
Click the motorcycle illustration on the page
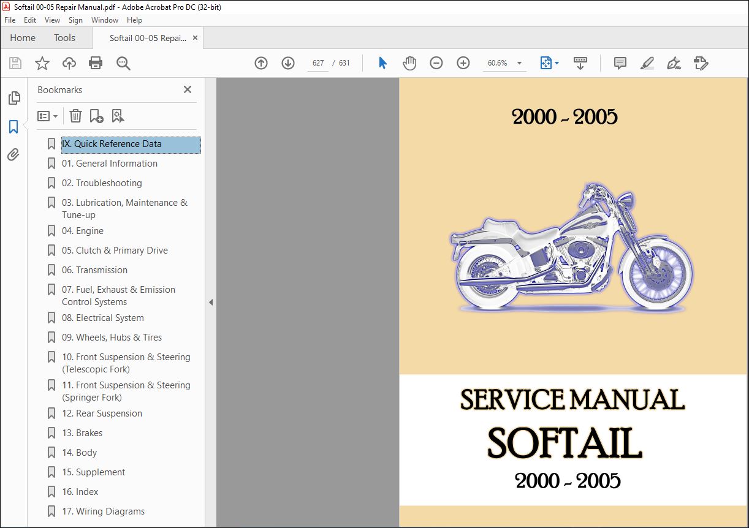click(x=572, y=248)
